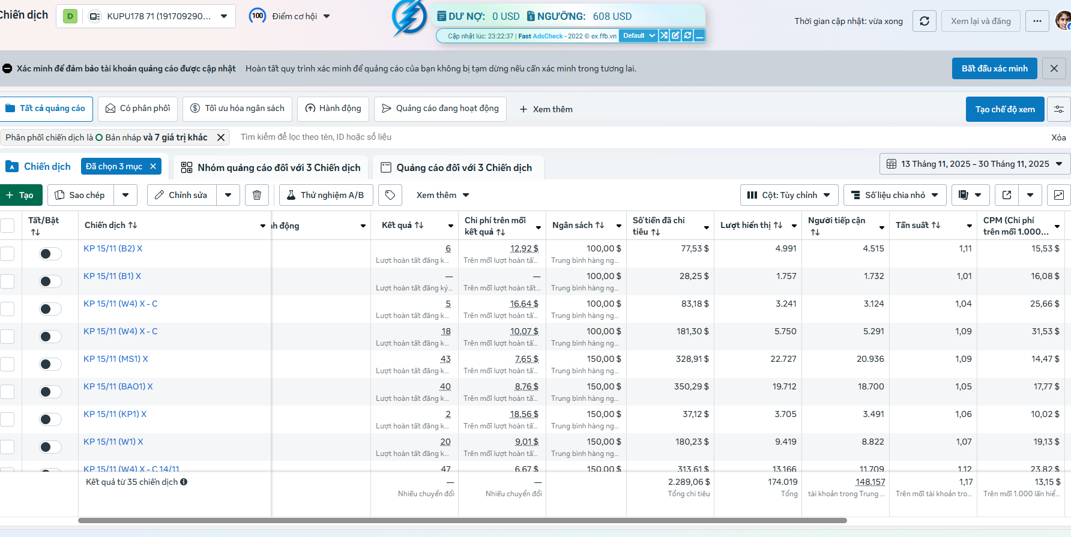The width and height of the screenshot is (1071, 537).
Task: Click the Thử nghiệm A/B button
Action: click(326, 195)
